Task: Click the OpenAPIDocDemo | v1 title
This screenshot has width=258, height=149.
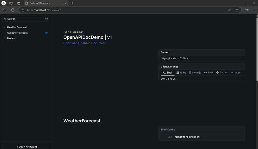Action: [x=87, y=37]
